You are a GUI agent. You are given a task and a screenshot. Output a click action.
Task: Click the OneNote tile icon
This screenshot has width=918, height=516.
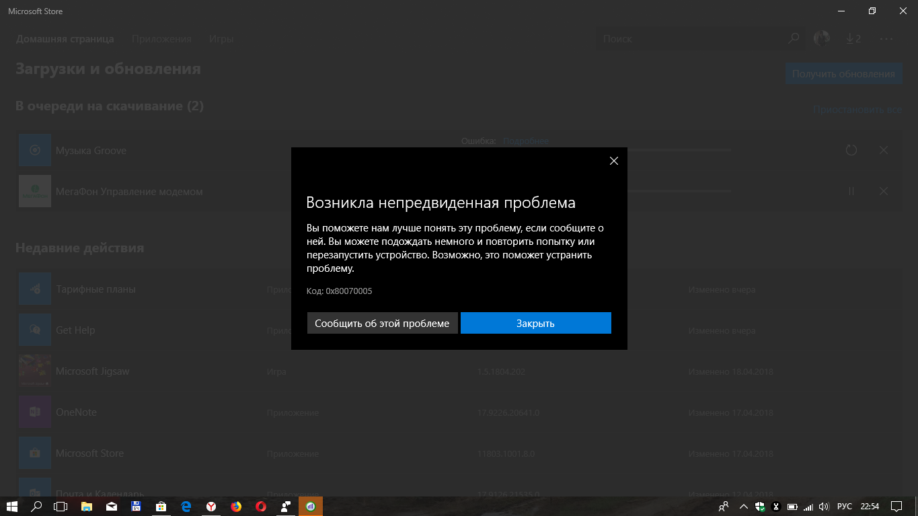pos(35,412)
